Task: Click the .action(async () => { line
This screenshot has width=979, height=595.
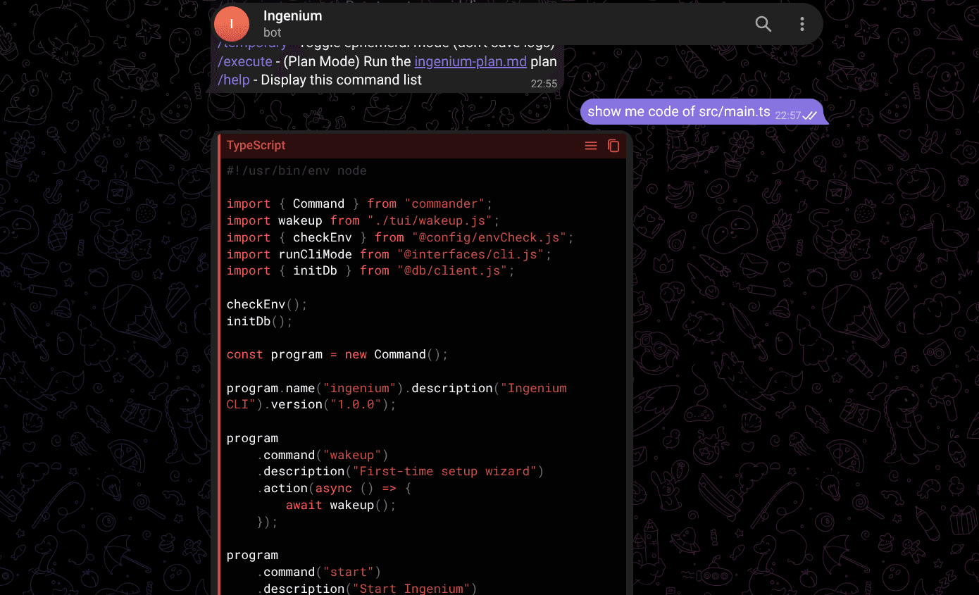Action: tap(334, 488)
